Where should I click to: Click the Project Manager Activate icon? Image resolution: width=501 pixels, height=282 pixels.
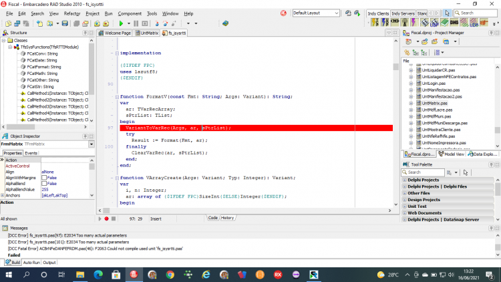click(408, 41)
